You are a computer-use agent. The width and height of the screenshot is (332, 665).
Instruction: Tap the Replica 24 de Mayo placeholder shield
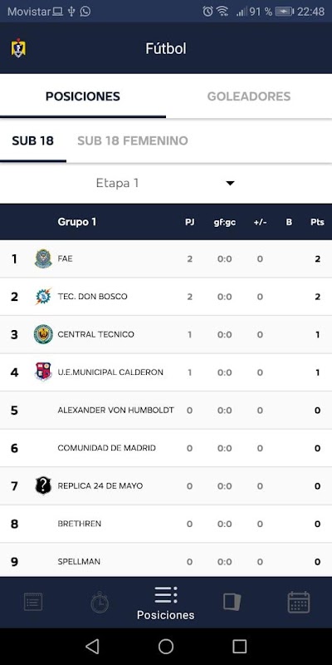click(43, 485)
